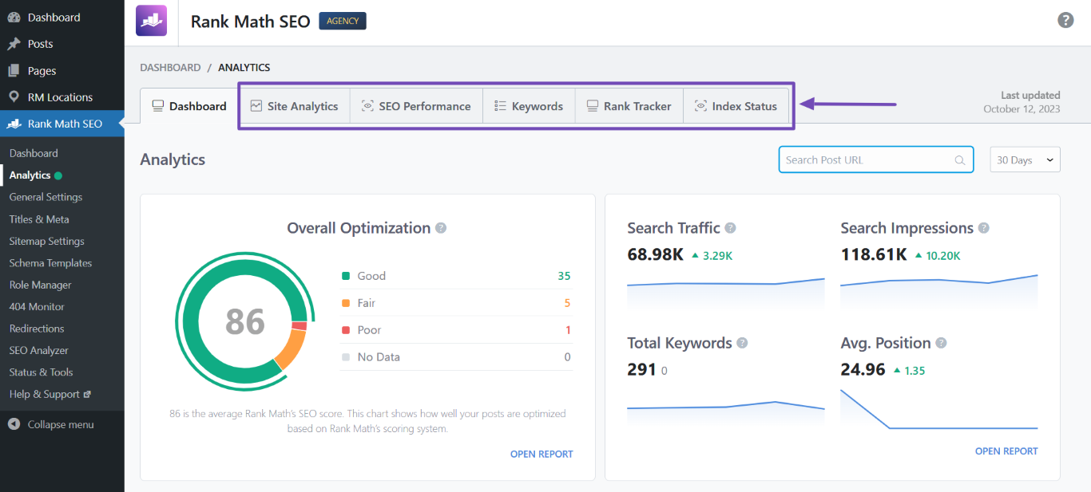Select Rank Math SEO menu item
The height and width of the screenshot is (492, 1091).
tap(62, 124)
